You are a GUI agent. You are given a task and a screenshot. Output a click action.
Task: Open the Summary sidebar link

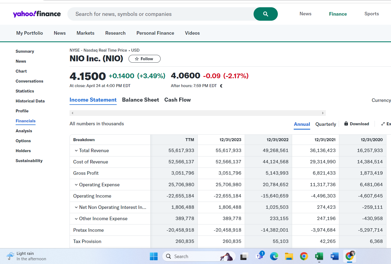25,51
